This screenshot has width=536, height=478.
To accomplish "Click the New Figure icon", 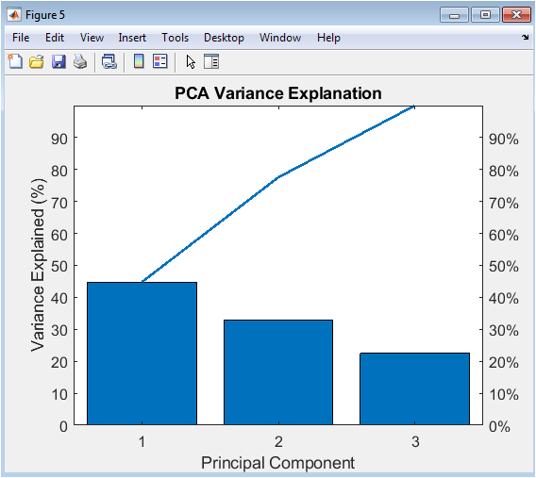I will tap(15, 62).
